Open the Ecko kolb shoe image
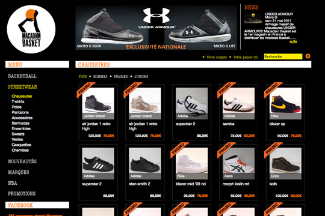Screen dimensions: 325x216 285,163
